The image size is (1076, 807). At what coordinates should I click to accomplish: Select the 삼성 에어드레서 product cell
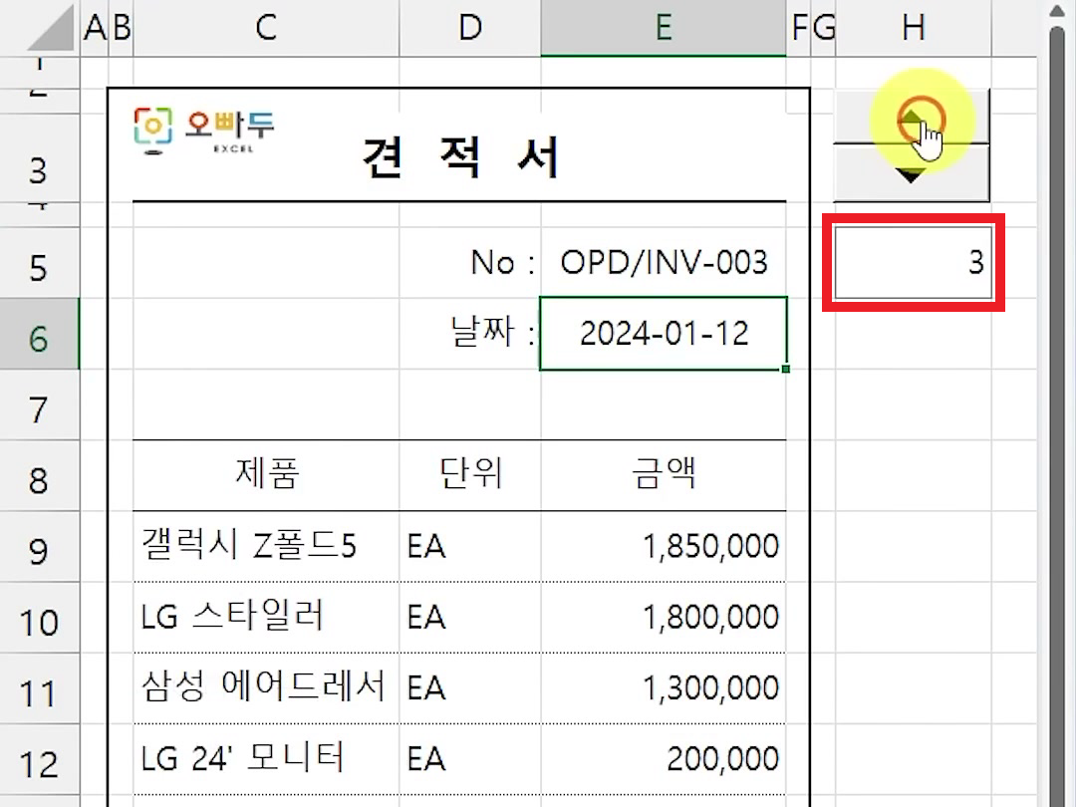coord(266,688)
